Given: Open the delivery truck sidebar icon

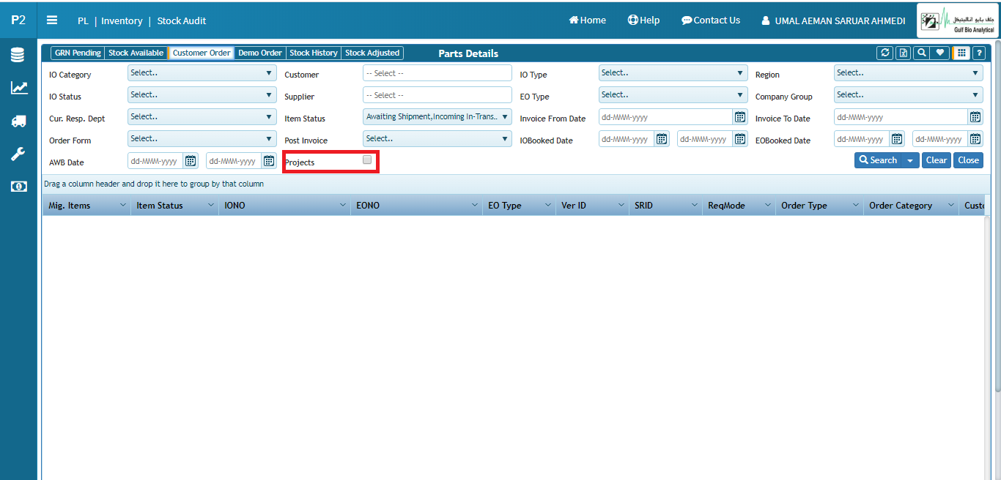Looking at the screenshot, I should click(x=18, y=121).
